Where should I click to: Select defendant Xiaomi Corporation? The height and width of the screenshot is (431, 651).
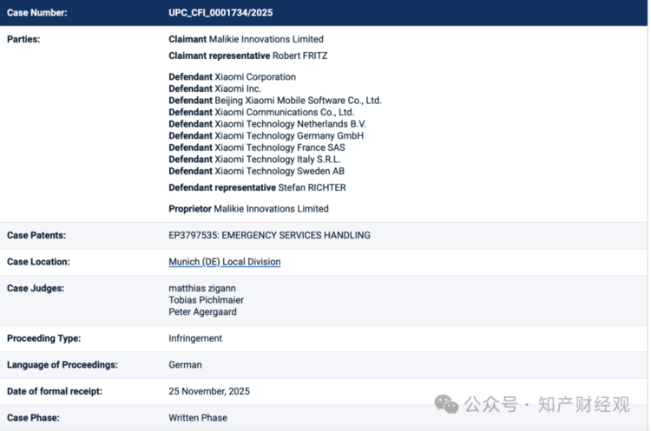(255, 77)
